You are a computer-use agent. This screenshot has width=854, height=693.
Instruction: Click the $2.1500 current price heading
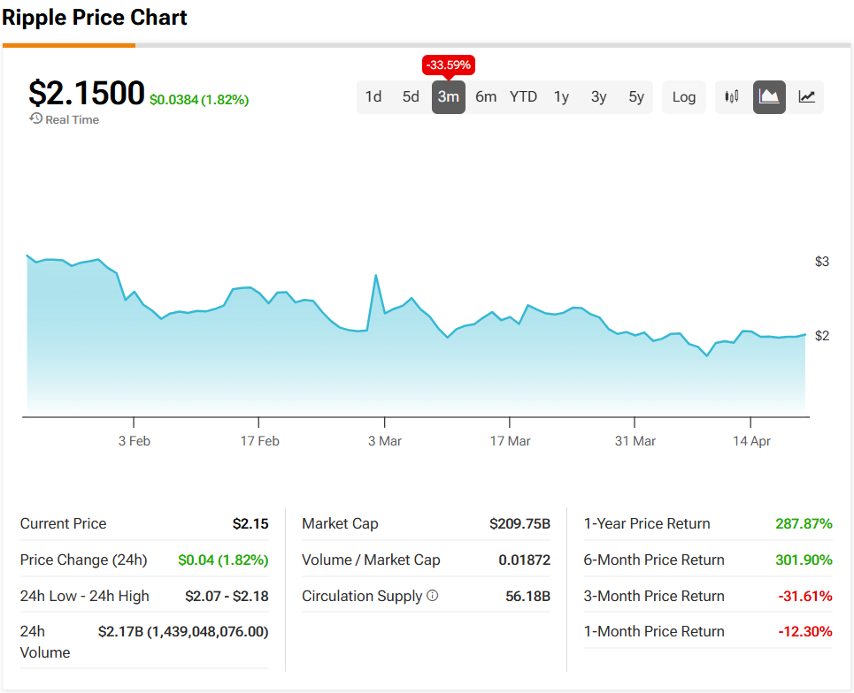[87, 94]
